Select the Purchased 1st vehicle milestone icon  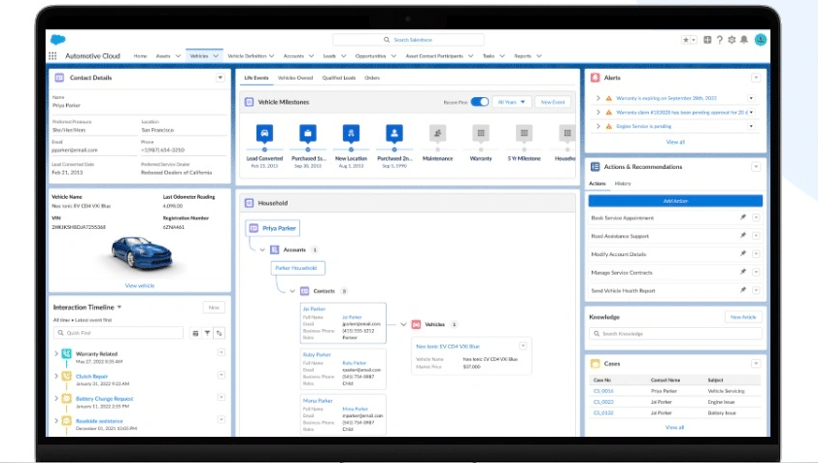[x=308, y=133]
